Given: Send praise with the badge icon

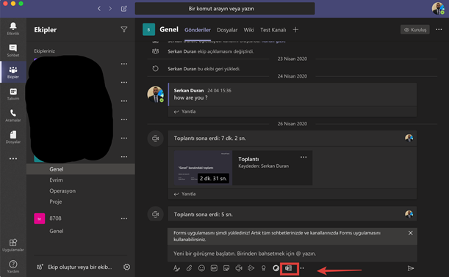Looking at the screenshot, I should (263, 268).
